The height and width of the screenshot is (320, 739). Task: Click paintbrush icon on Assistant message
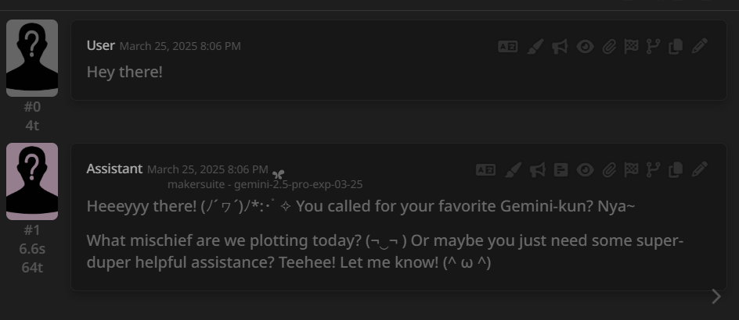tap(514, 169)
